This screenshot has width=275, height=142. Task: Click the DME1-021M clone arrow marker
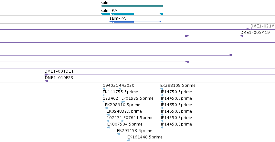251,29
